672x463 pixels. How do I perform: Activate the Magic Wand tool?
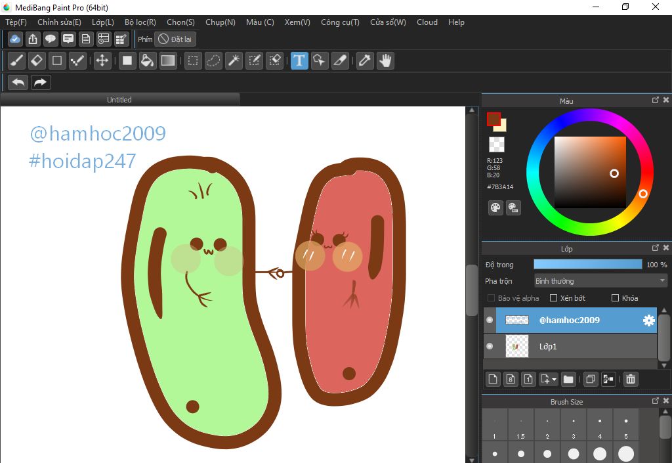point(233,61)
